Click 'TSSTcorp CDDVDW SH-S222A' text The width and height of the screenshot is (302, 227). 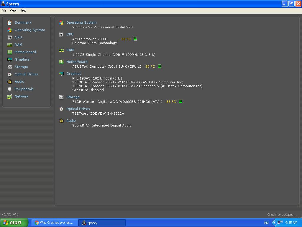[x=98, y=113]
